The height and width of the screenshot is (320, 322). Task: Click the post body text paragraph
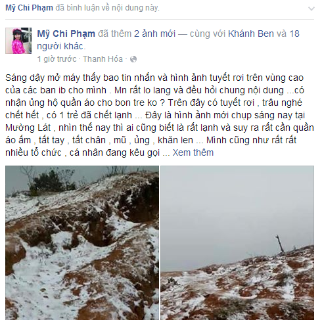pyautogui.click(x=160, y=115)
